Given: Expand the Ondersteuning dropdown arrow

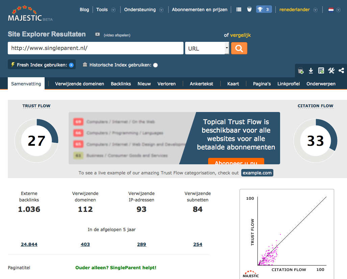Looking at the screenshot, I should (162, 10).
